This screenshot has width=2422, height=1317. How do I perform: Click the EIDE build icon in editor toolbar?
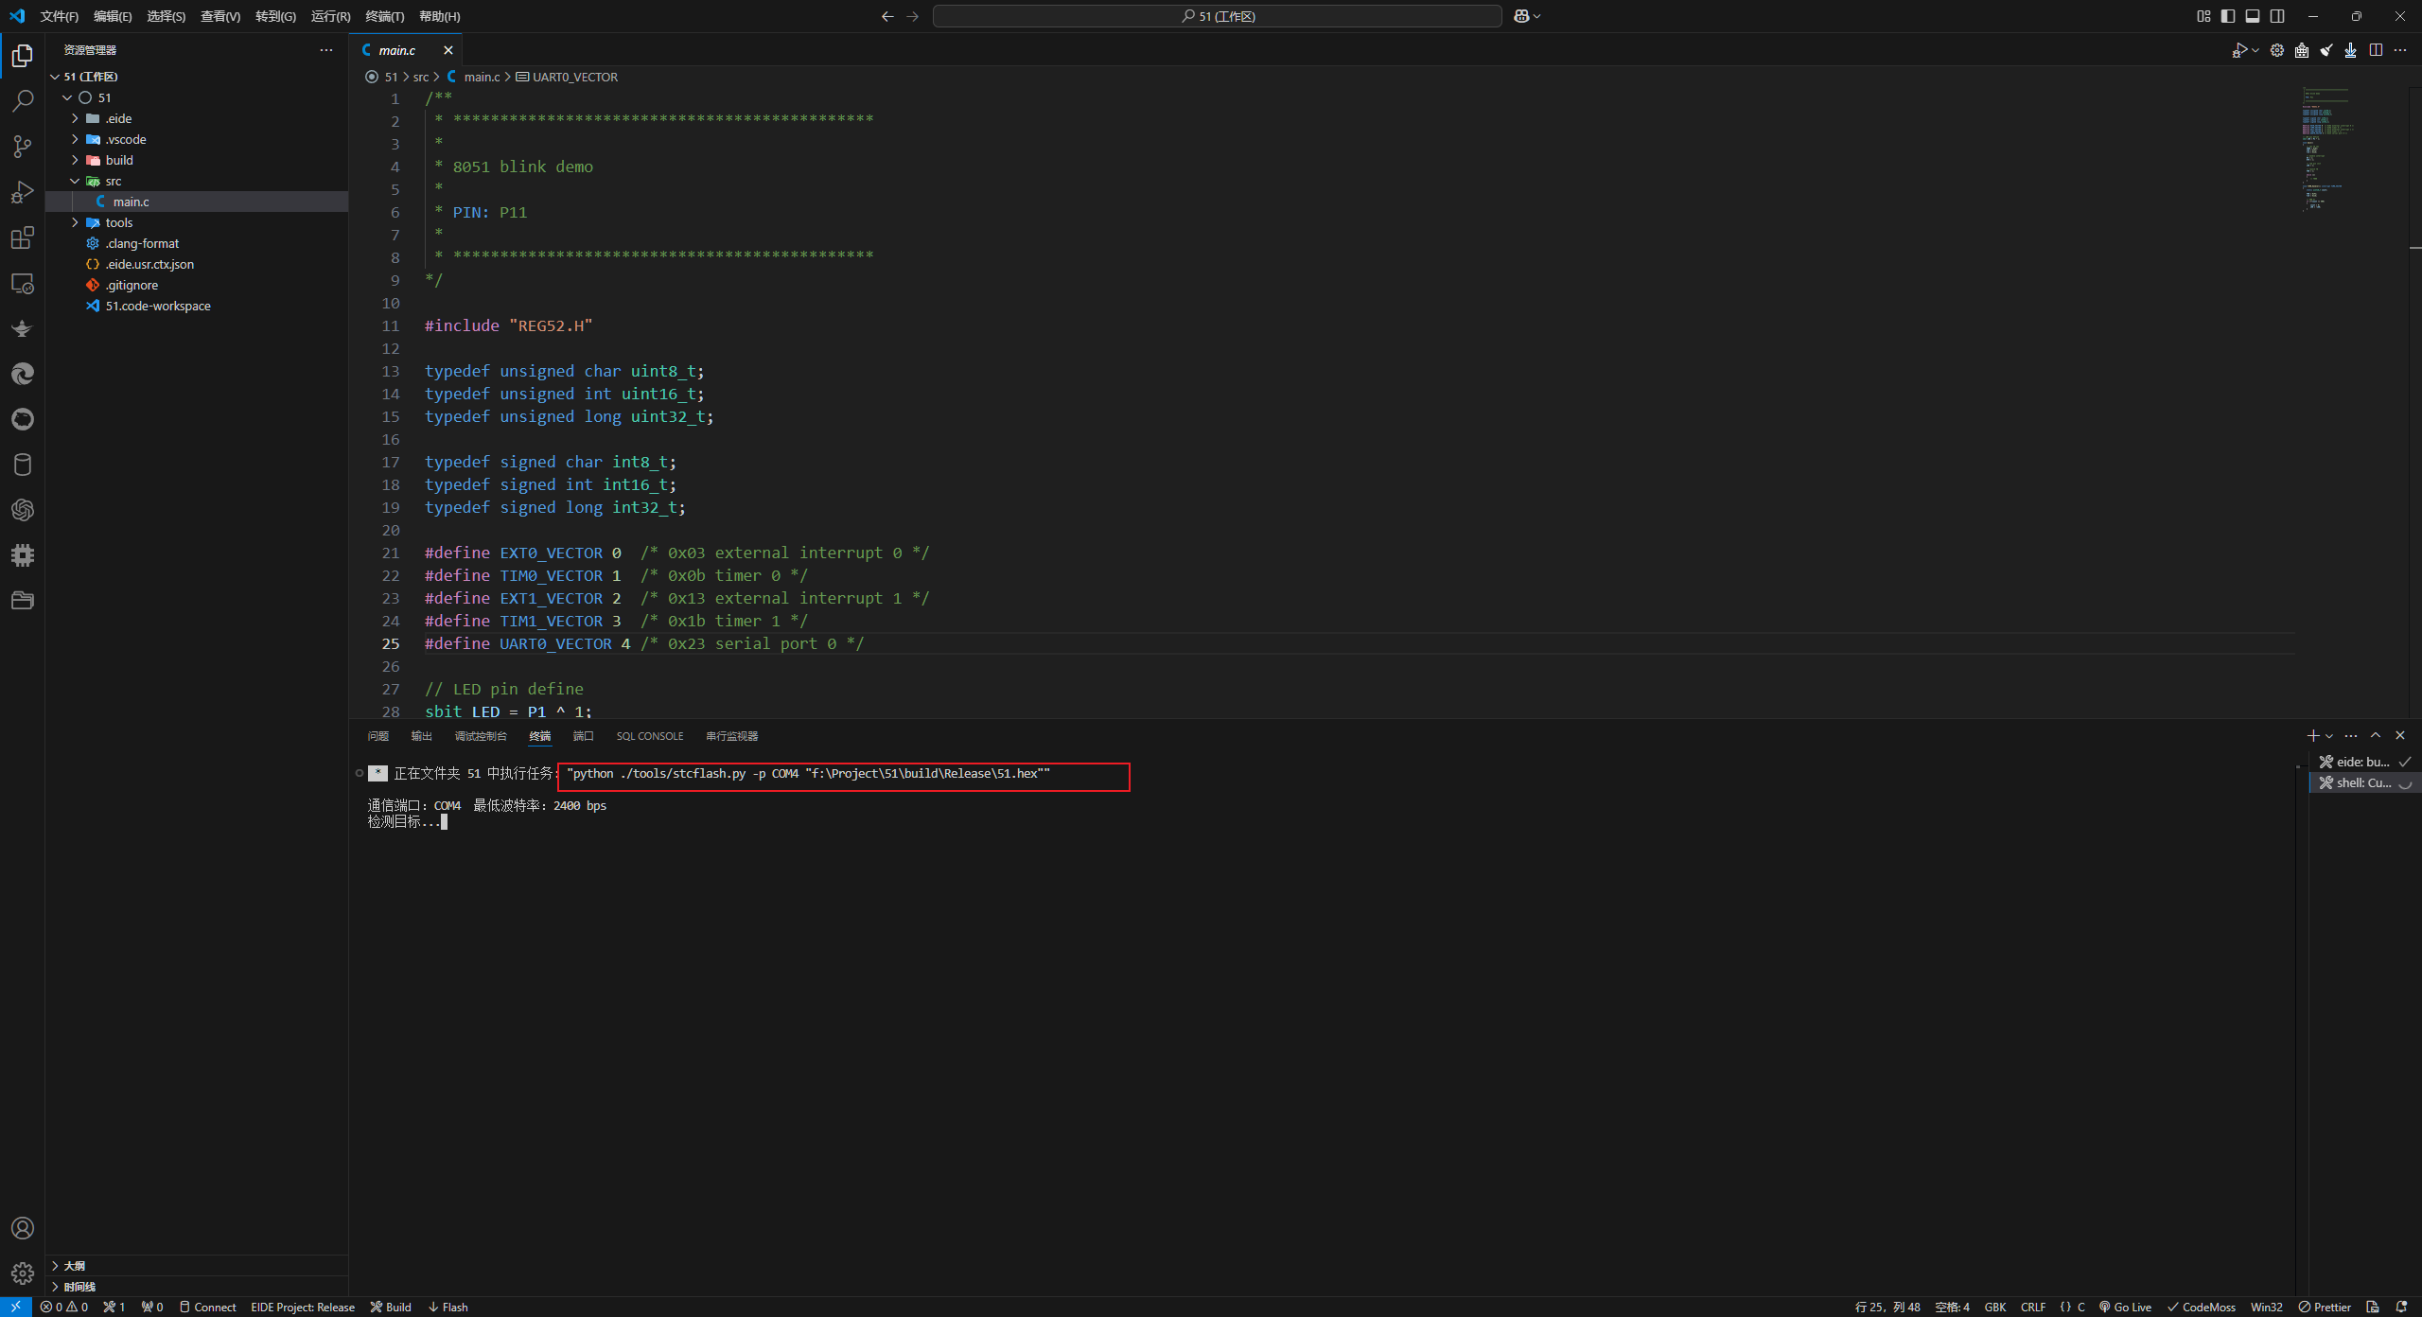tap(2302, 50)
